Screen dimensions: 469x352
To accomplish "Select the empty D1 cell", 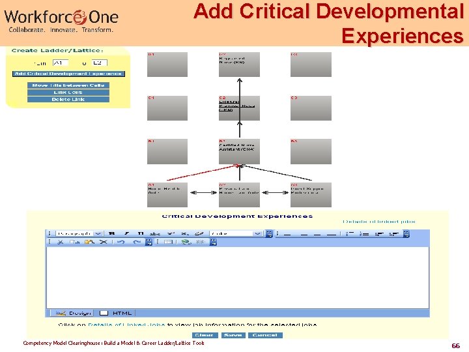I will coord(167,65).
